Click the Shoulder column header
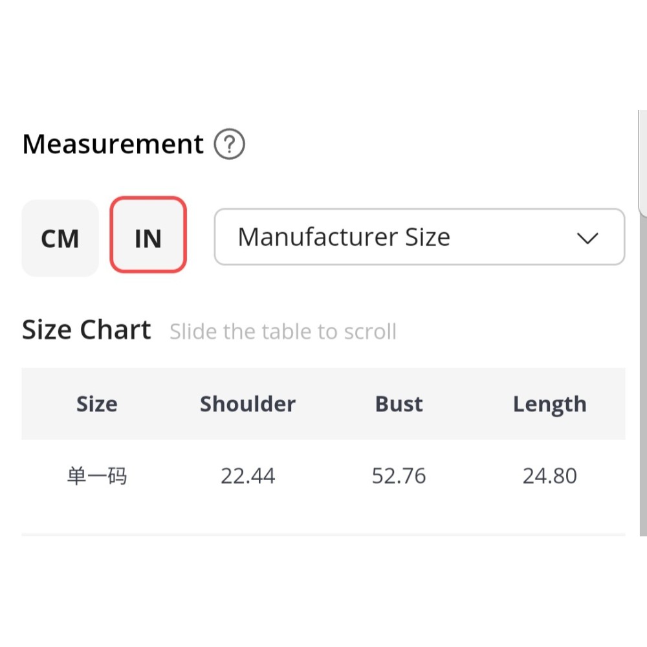Image resolution: width=647 pixels, height=647 pixels. [x=247, y=404]
